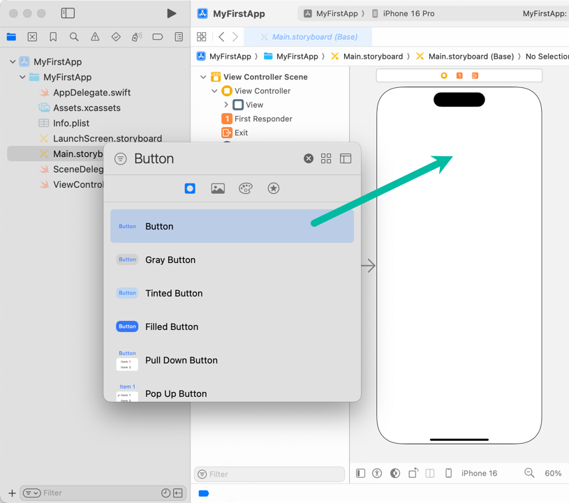
Task: Open the Issue navigator warning triangle
Action: [x=95, y=37]
